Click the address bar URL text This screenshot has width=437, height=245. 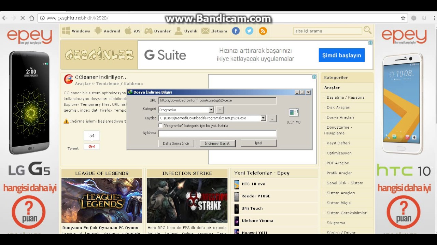coord(77,18)
